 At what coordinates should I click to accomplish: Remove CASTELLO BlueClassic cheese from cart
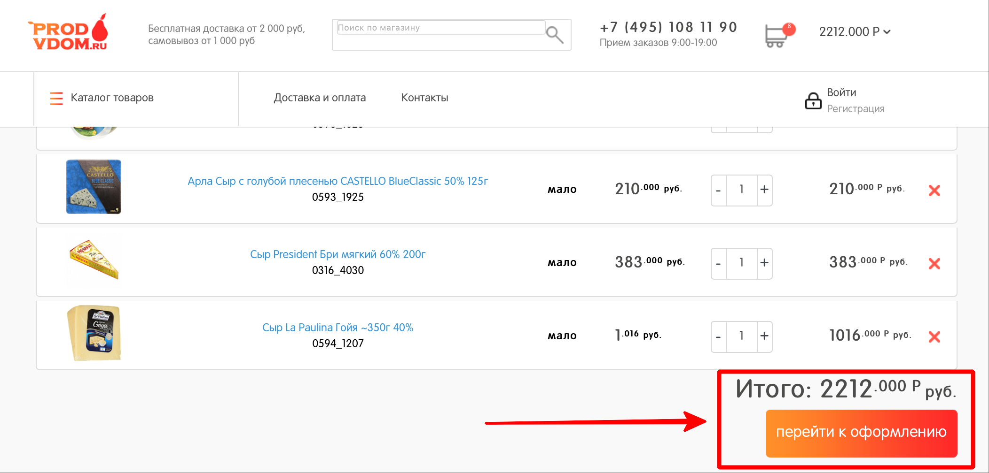(934, 190)
